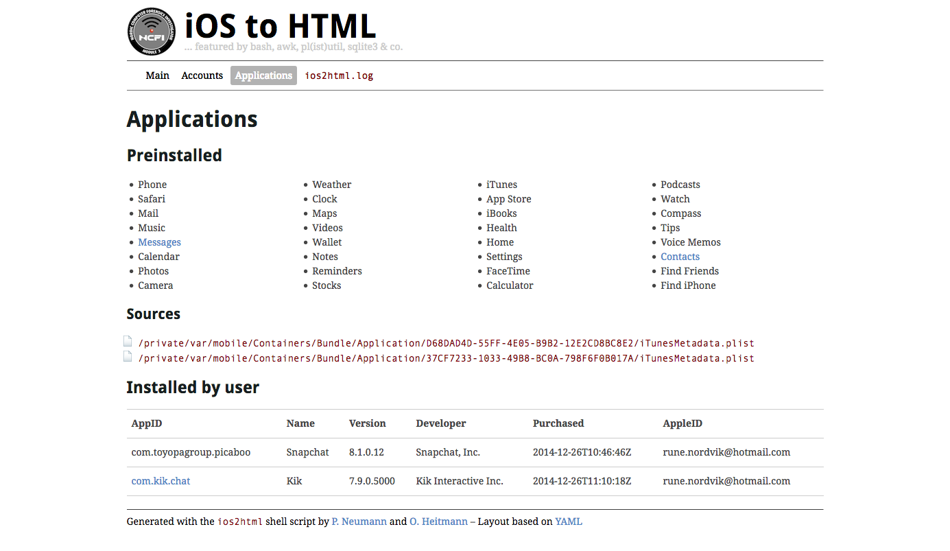Click Watch in the preinstalled list
The width and height of the screenshot is (950, 551).
coord(675,199)
